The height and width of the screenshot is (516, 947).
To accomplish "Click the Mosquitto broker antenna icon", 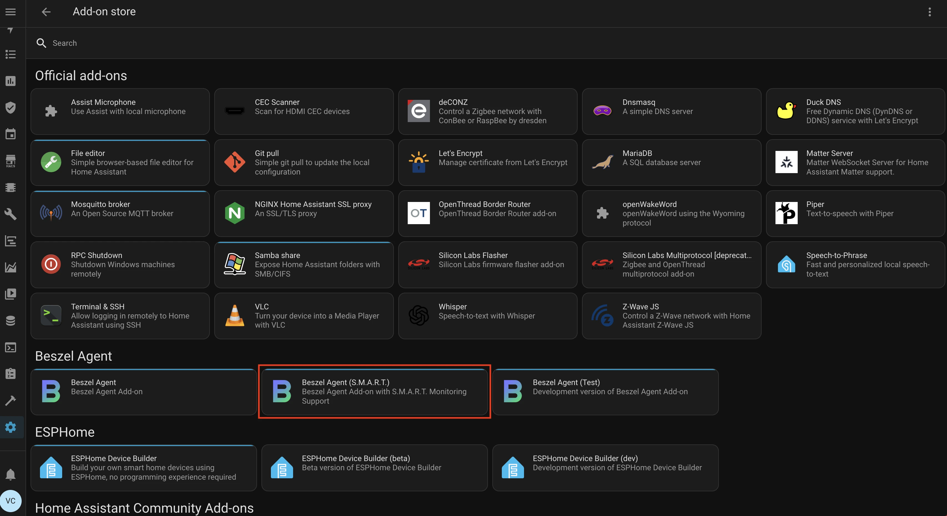I will pos(51,213).
